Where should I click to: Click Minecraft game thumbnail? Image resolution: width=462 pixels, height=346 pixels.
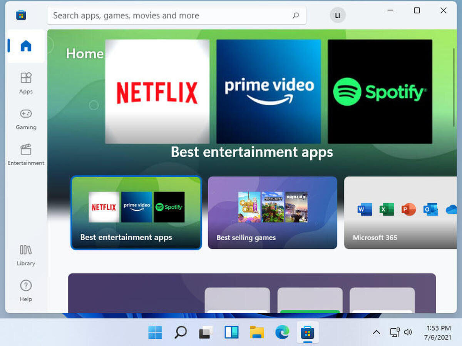pos(273,207)
